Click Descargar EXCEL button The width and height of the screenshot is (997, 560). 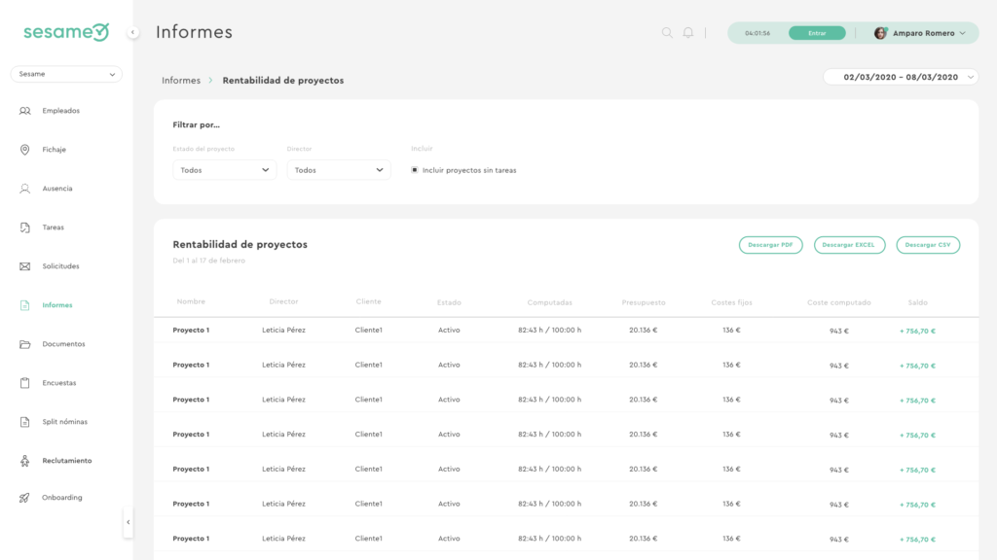[849, 245]
